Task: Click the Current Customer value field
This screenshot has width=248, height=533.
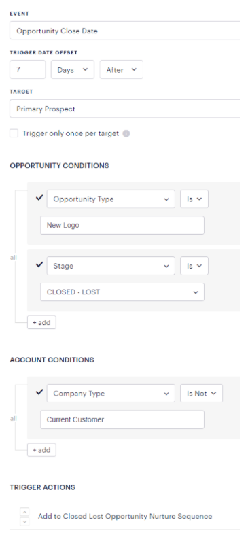Action: (122, 419)
